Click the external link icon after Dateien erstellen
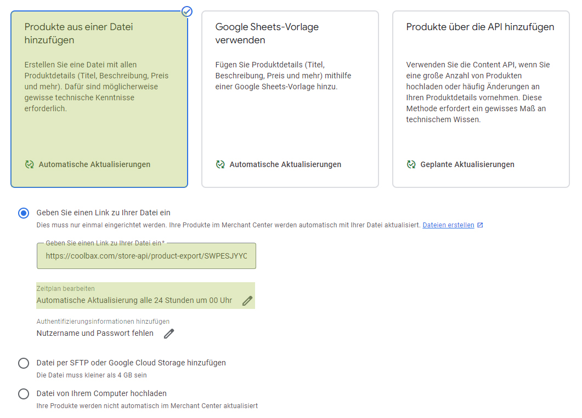 click(x=480, y=225)
